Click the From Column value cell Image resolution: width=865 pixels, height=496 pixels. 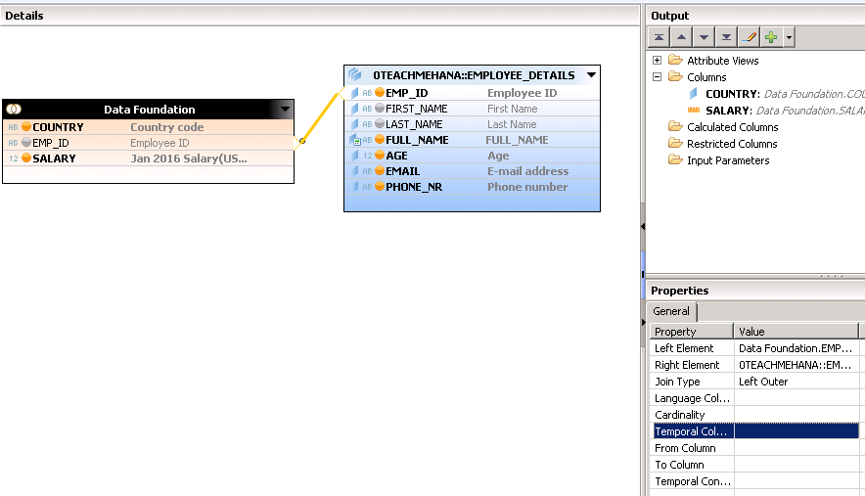(x=797, y=448)
